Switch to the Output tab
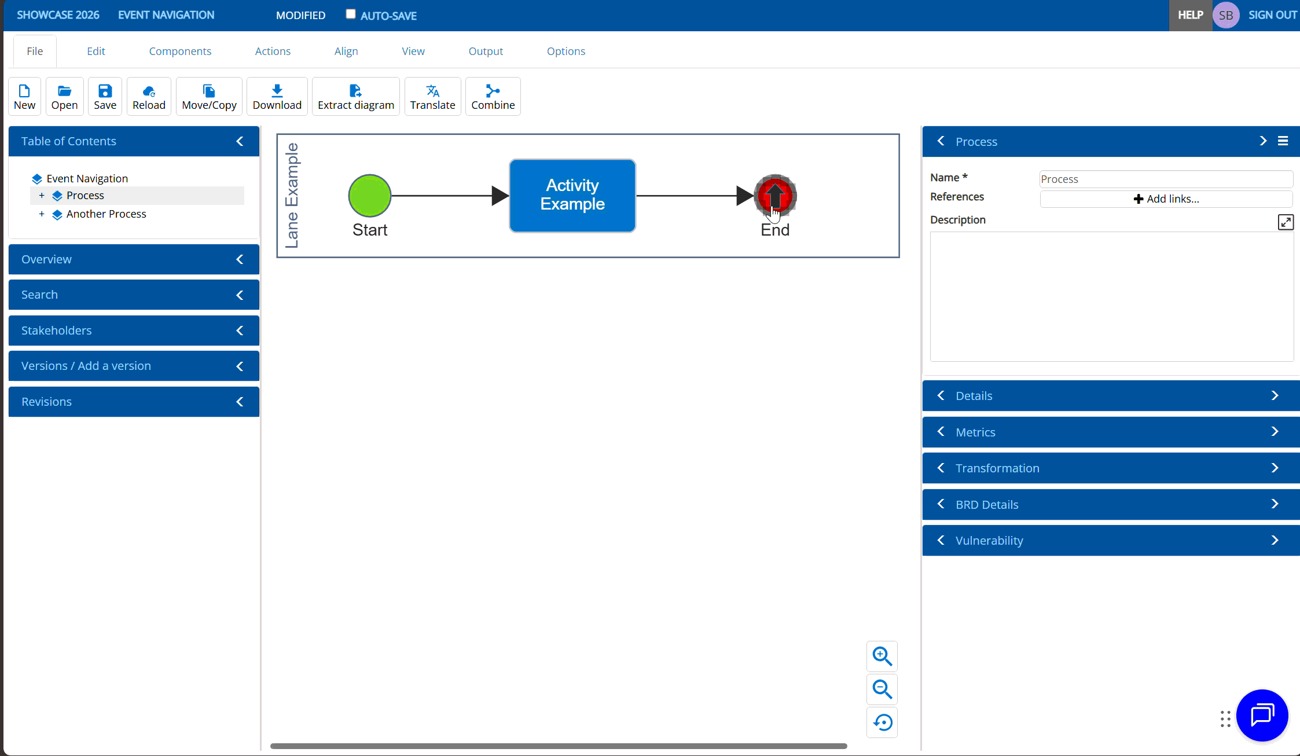This screenshot has height=756, width=1300. (x=486, y=51)
